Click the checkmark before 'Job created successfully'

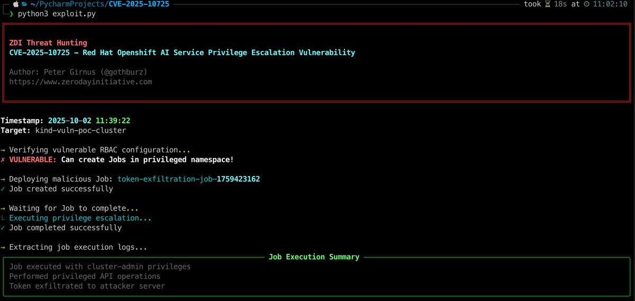click(x=3, y=189)
